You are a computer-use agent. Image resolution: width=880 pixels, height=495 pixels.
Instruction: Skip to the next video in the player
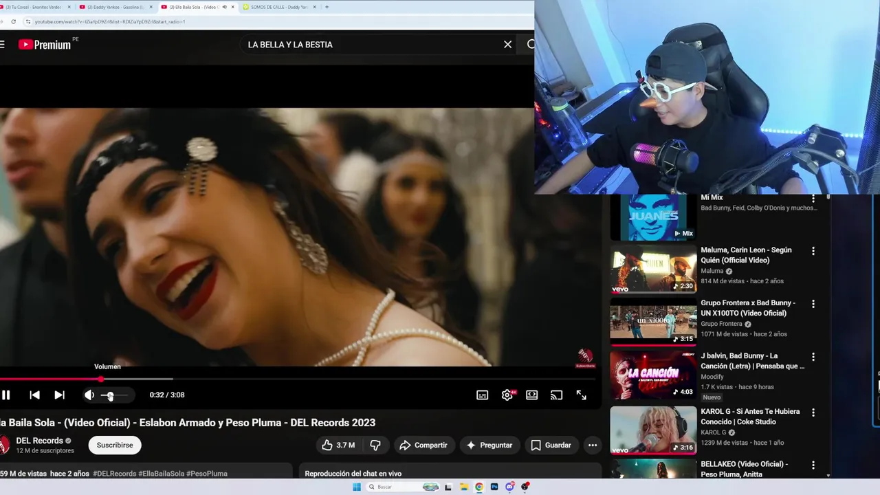point(60,395)
